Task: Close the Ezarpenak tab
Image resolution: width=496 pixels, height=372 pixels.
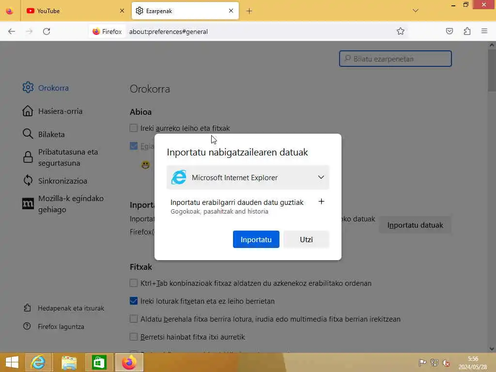Action: point(231,11)
